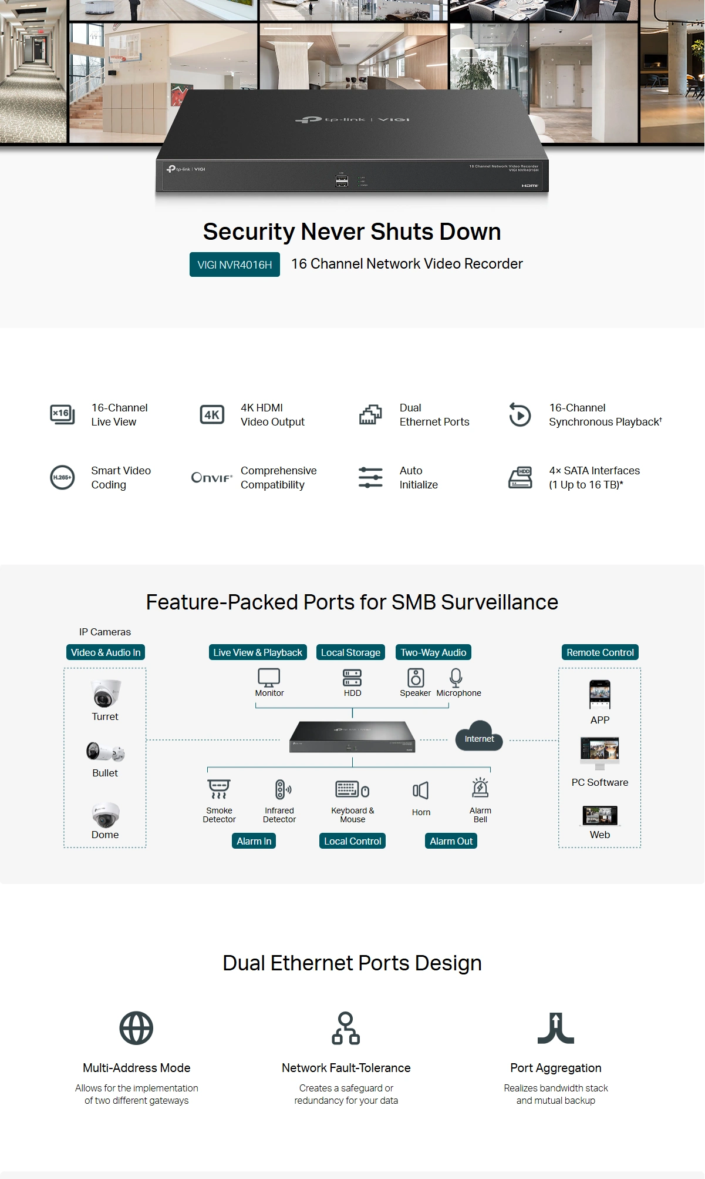Click the PC Software monitor image
705x1179 pixels.
click(x=600, y=753)
